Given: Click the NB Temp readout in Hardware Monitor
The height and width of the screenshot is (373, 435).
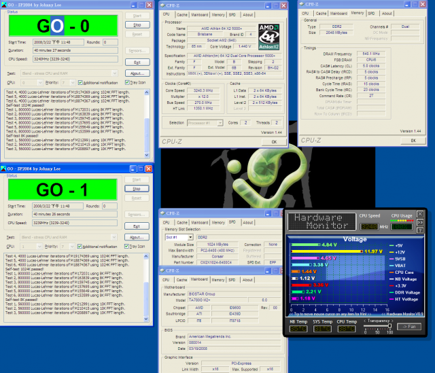Looking at the screenshot, I should 298,329.
